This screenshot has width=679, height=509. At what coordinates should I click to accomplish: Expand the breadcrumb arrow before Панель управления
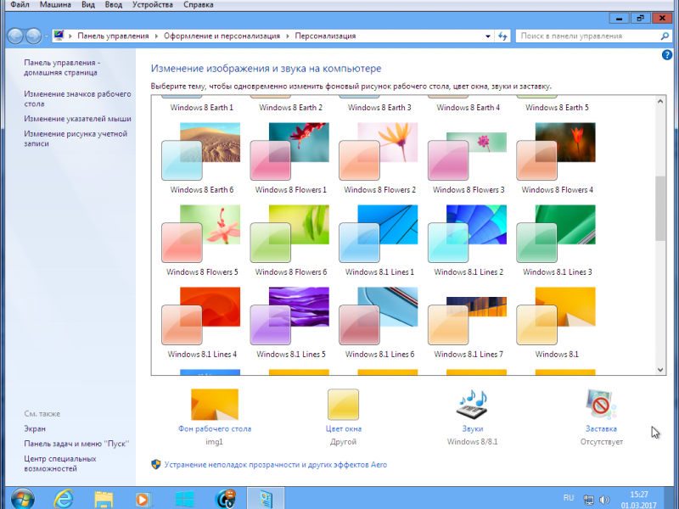70,36
